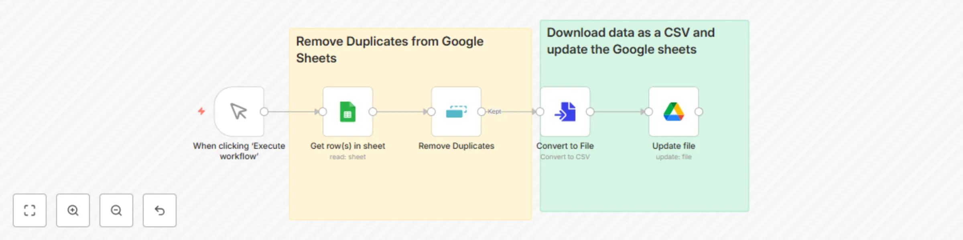Click the 'When clicking 'Execute workflow'' label
The image size is (963, 240).
(239, 151)
